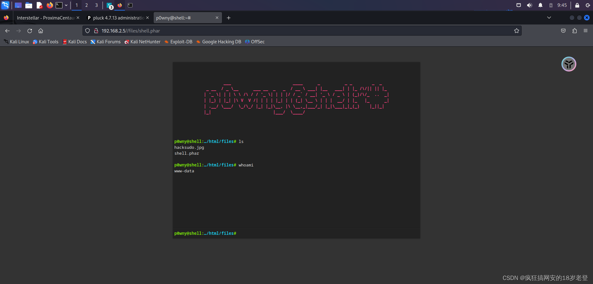Go forward one page
593x284 pixels.
(19, 31)
